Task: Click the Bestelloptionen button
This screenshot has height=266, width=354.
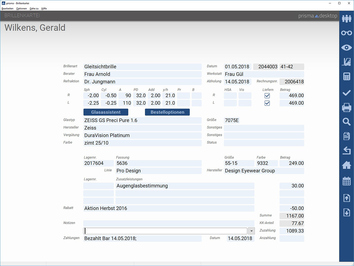Action: 167,112
